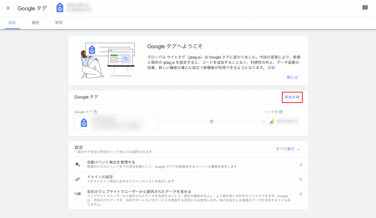Screen dimensions: 376x218
Task: Click the Google タグへようこそ heading
Action: [x=175, y=46]
